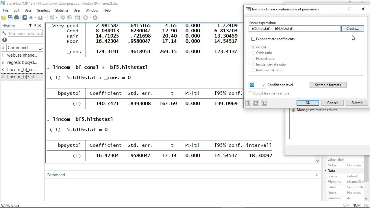Open the Confidence level dropdown
Image resolution: width=370 pixels, height=208 pixels.
click(263, 85)
